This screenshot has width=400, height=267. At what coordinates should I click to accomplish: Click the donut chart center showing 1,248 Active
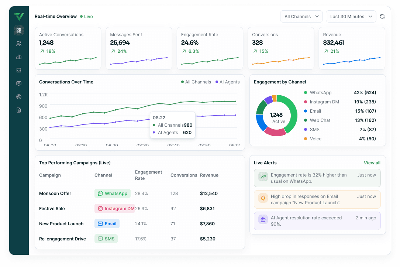pos(276,118)
